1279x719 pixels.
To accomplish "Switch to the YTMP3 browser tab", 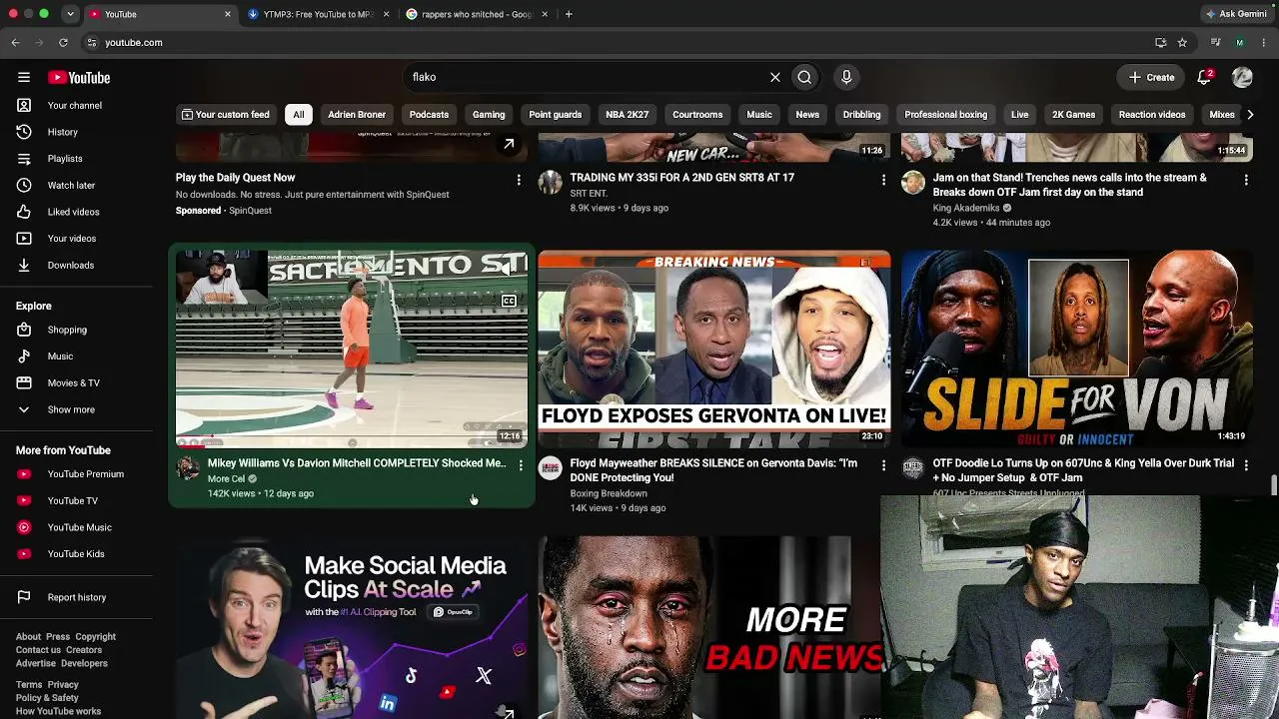I will [x=317, y=14].
